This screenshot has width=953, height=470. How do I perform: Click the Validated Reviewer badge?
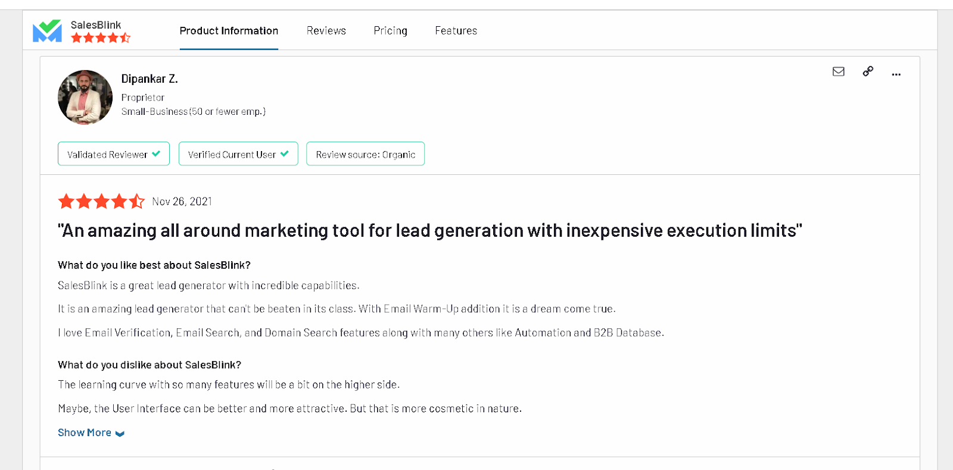(114, 153)
